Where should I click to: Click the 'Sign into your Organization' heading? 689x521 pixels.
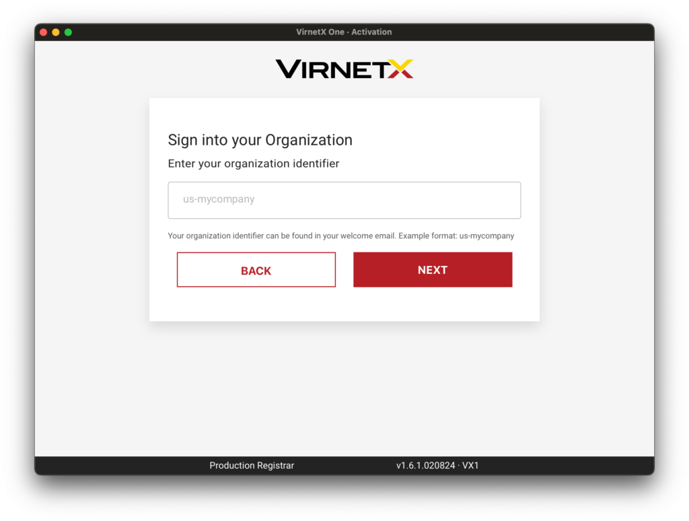pos(260,140)
